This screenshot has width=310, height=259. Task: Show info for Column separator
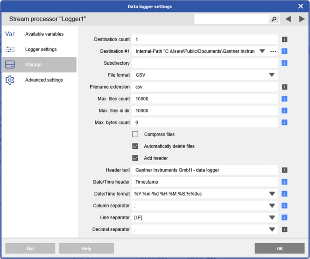[285, 206]
